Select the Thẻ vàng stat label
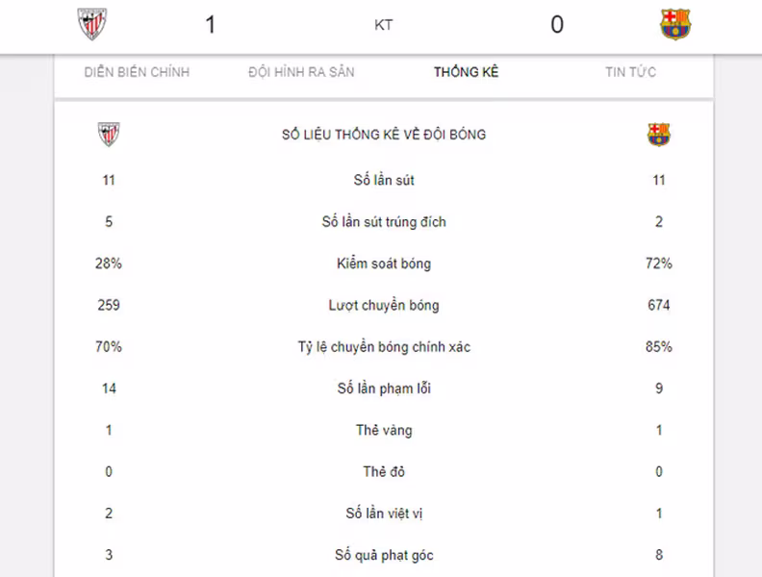This screenshot has width=762, height=577. pyautogui.click(x=384, y=430)
